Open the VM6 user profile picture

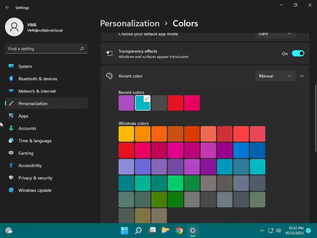[14, 27]
